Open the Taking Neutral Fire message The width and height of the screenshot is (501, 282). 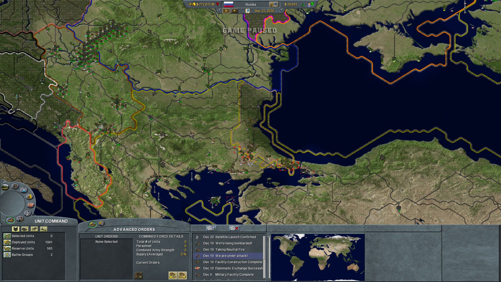point(228,249)
